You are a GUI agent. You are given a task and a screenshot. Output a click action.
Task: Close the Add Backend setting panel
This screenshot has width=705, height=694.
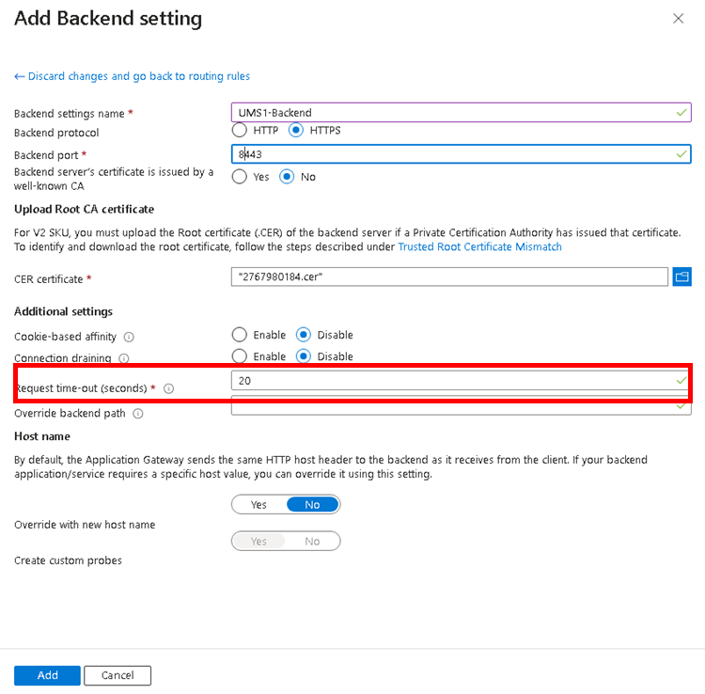[678, 18]
